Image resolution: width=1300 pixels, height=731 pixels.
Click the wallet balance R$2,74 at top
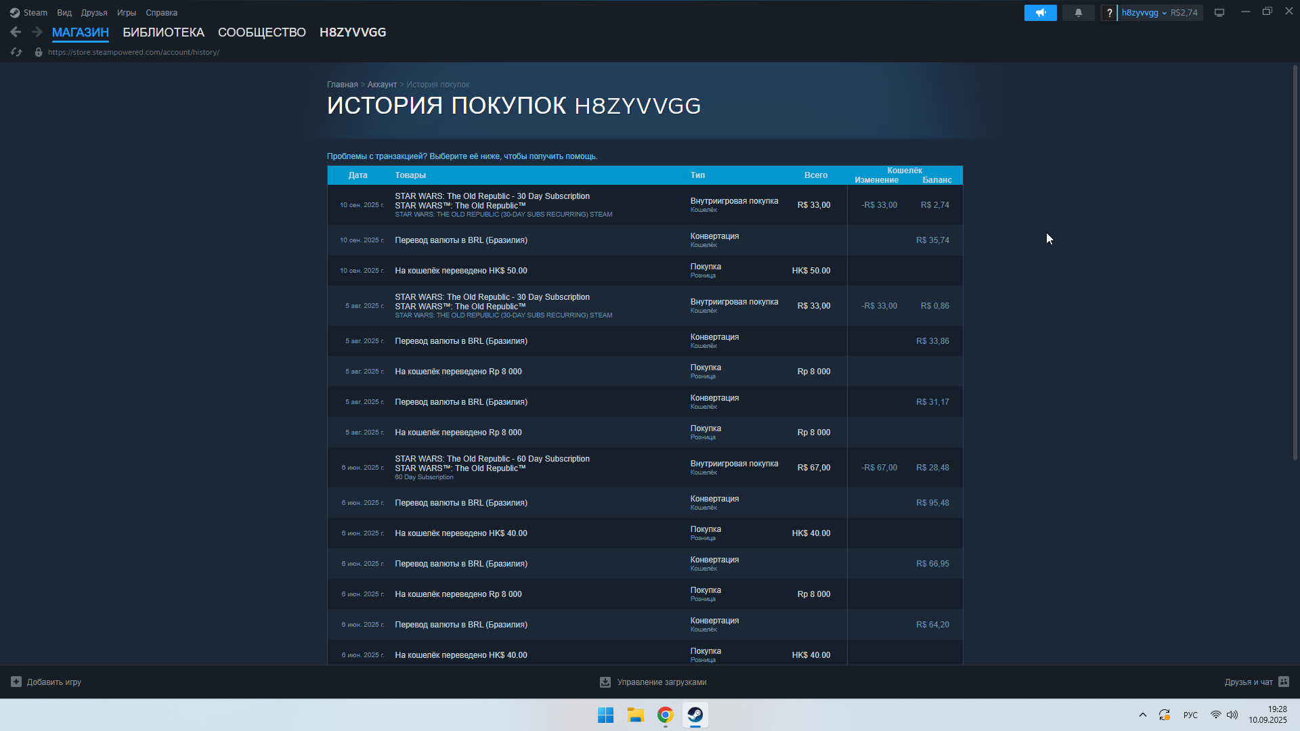point(1184,13)
